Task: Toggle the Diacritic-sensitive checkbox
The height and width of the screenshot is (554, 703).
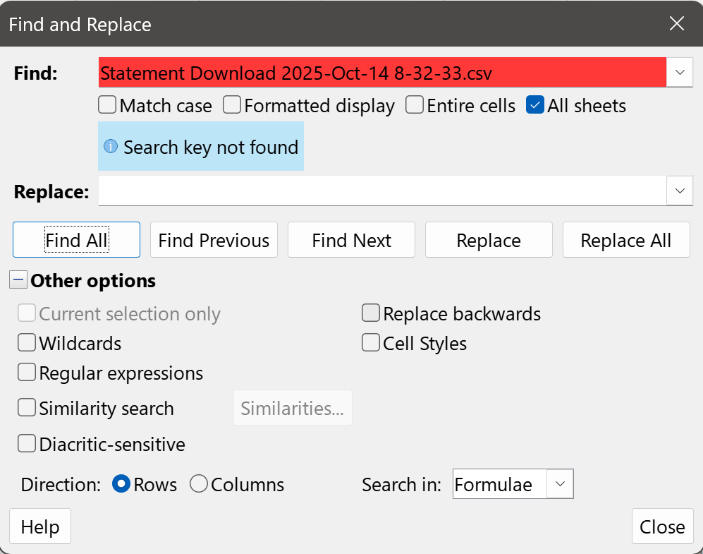Action: [27, 444]
